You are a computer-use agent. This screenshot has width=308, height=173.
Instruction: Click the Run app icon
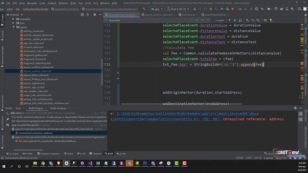point(194,9)
